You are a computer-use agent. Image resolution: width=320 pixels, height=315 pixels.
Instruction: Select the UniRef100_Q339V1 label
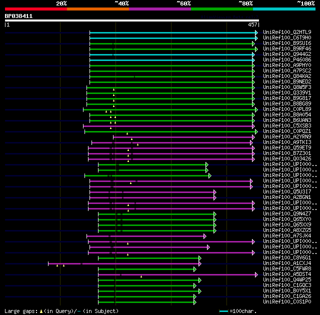[287, 93]
